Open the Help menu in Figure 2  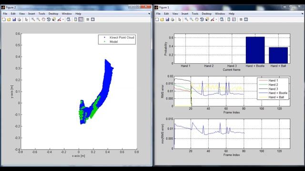click(78, 14)
